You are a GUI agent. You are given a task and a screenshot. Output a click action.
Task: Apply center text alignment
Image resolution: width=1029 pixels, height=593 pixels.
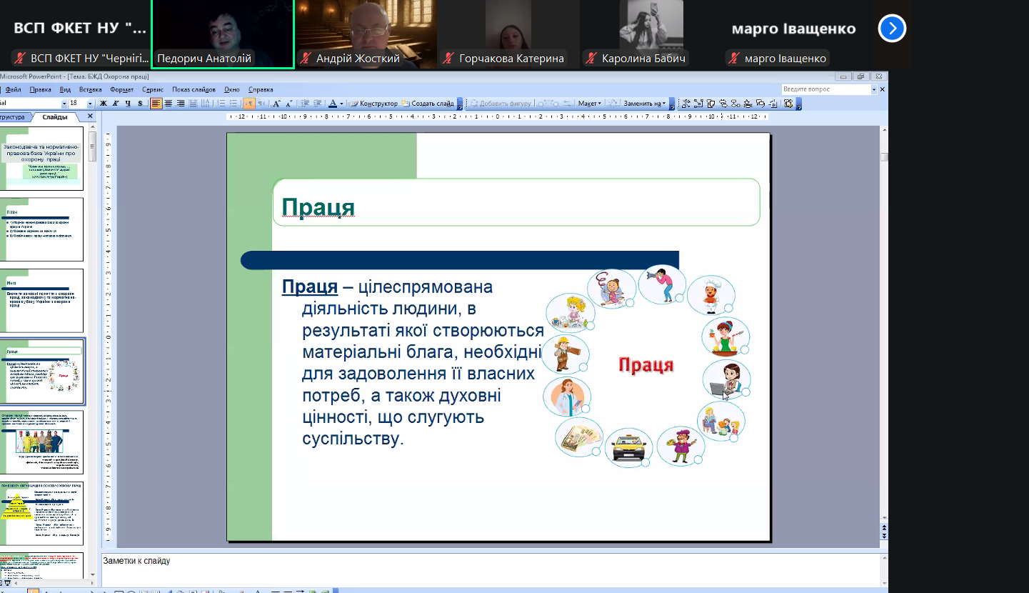tap(169, 104)
